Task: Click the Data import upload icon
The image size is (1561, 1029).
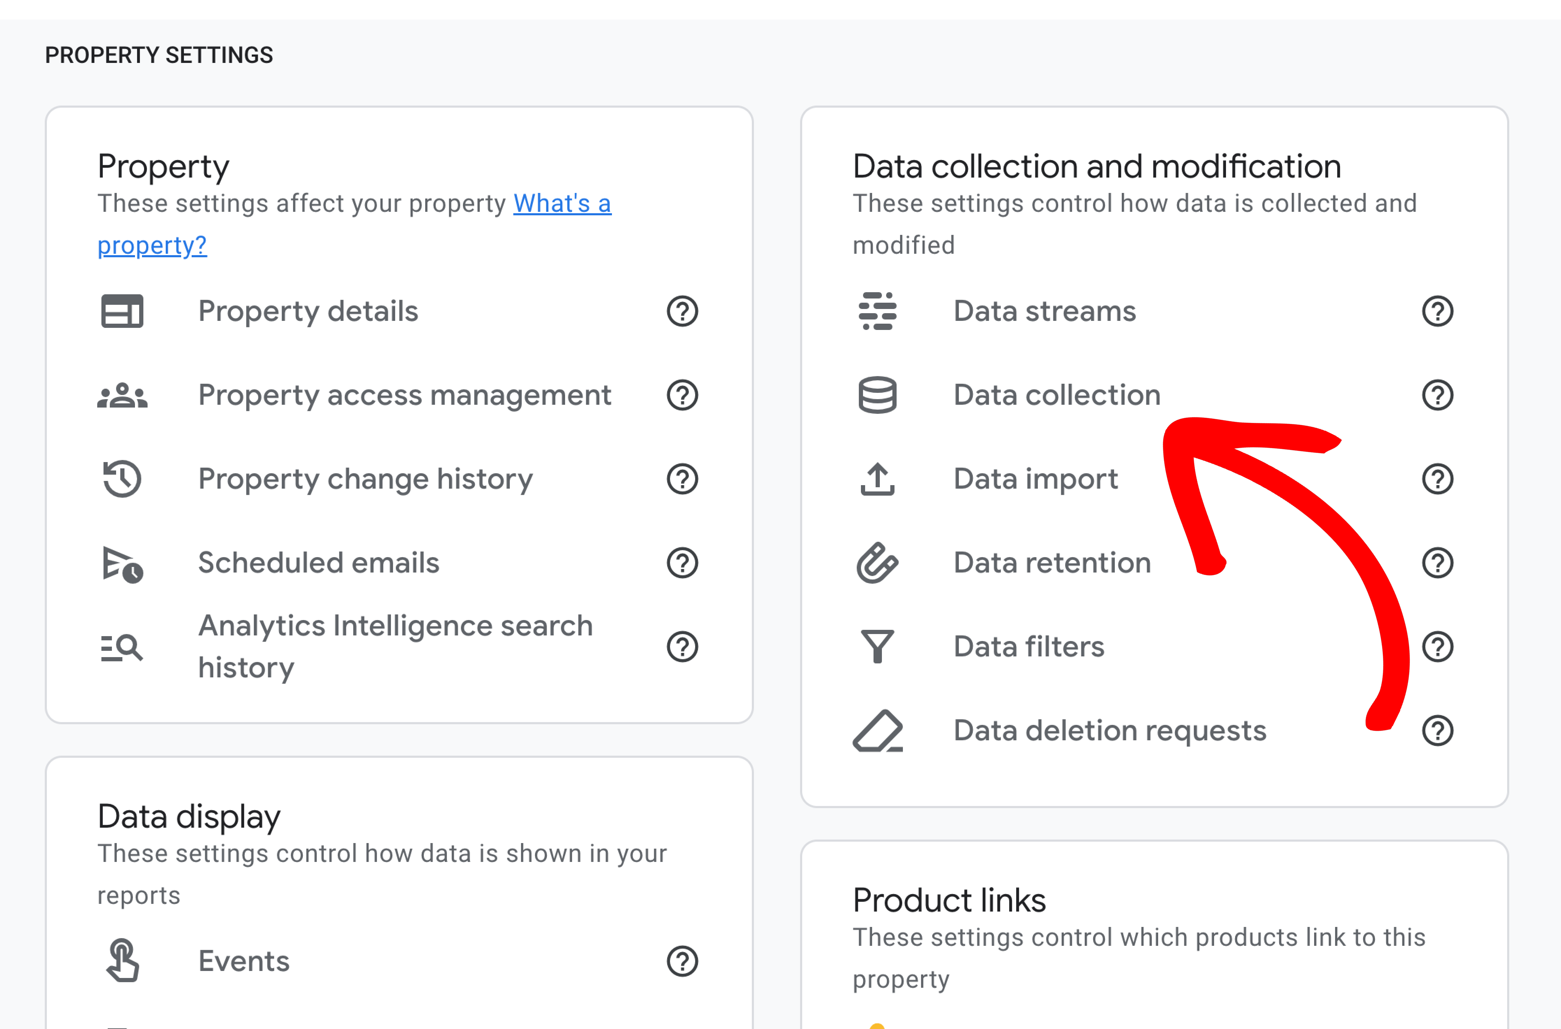Action: point(877,479)
